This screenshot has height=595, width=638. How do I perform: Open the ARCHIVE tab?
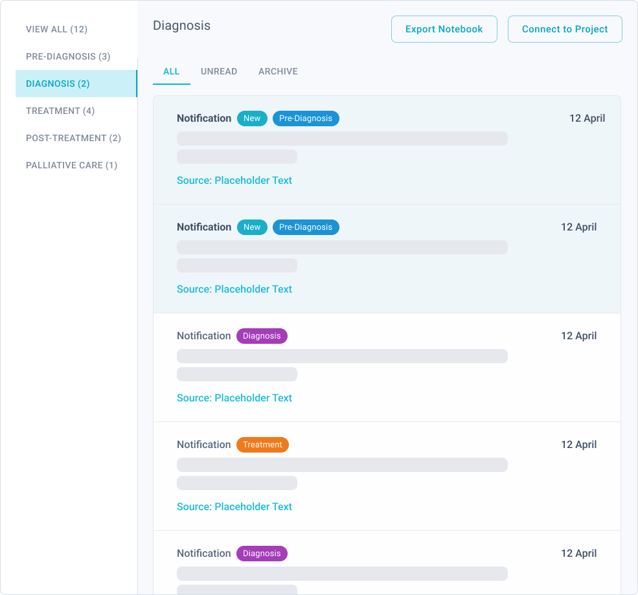pos(278,72)
